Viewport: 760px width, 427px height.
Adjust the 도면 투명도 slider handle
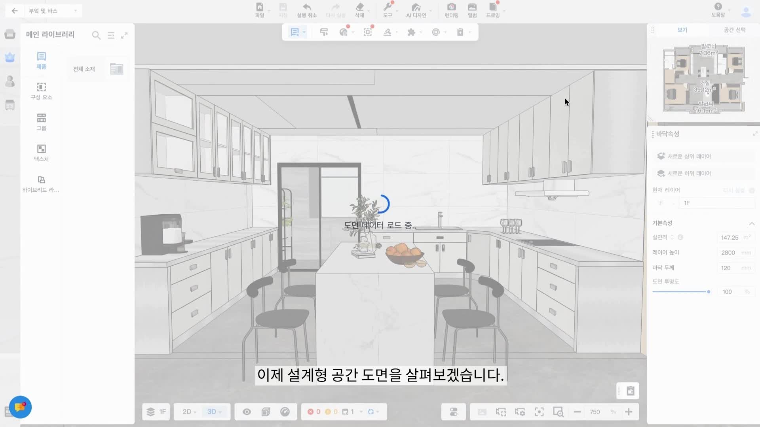pos(709,292)
